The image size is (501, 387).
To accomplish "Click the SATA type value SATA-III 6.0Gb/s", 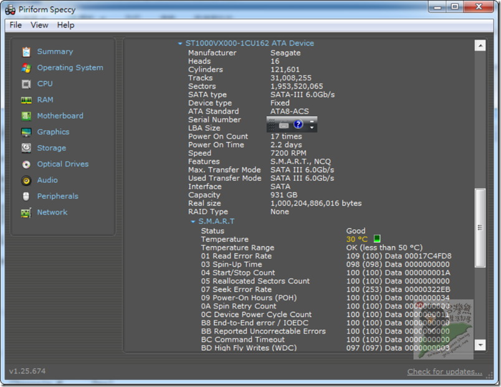I will click(302, 95).
